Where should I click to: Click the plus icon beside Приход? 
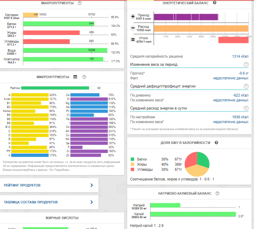pyautogui.click(x=133, y=17)
